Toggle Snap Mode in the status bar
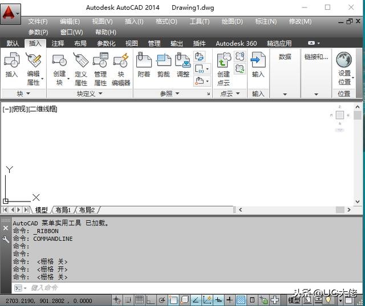Screen dimensions: 365x306 click(x=128, y=300)
